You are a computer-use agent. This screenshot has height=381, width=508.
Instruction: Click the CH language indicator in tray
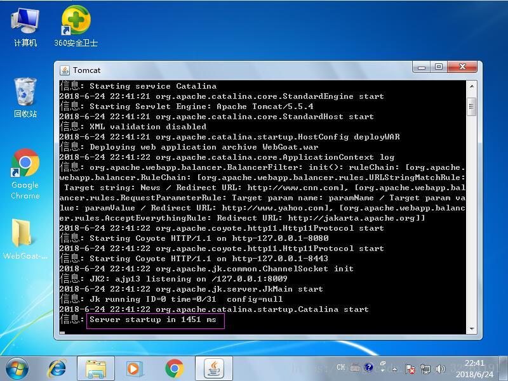pos(340,368)
